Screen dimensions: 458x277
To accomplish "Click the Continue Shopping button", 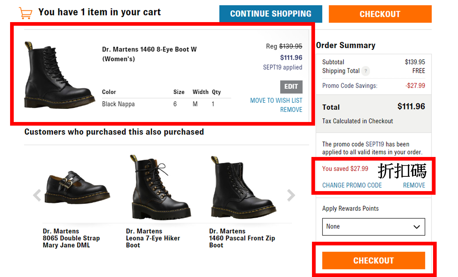I will click(270, 14).
